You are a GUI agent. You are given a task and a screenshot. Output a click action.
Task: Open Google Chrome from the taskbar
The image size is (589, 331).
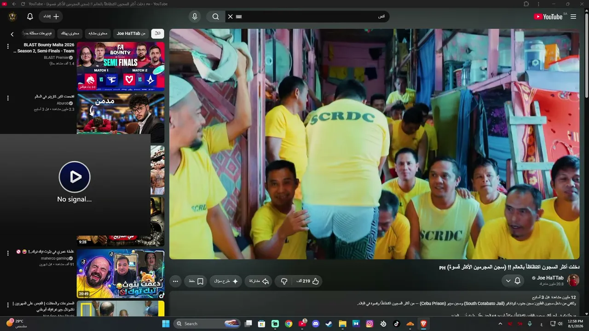pyautogui.click(x=289, y=324)
